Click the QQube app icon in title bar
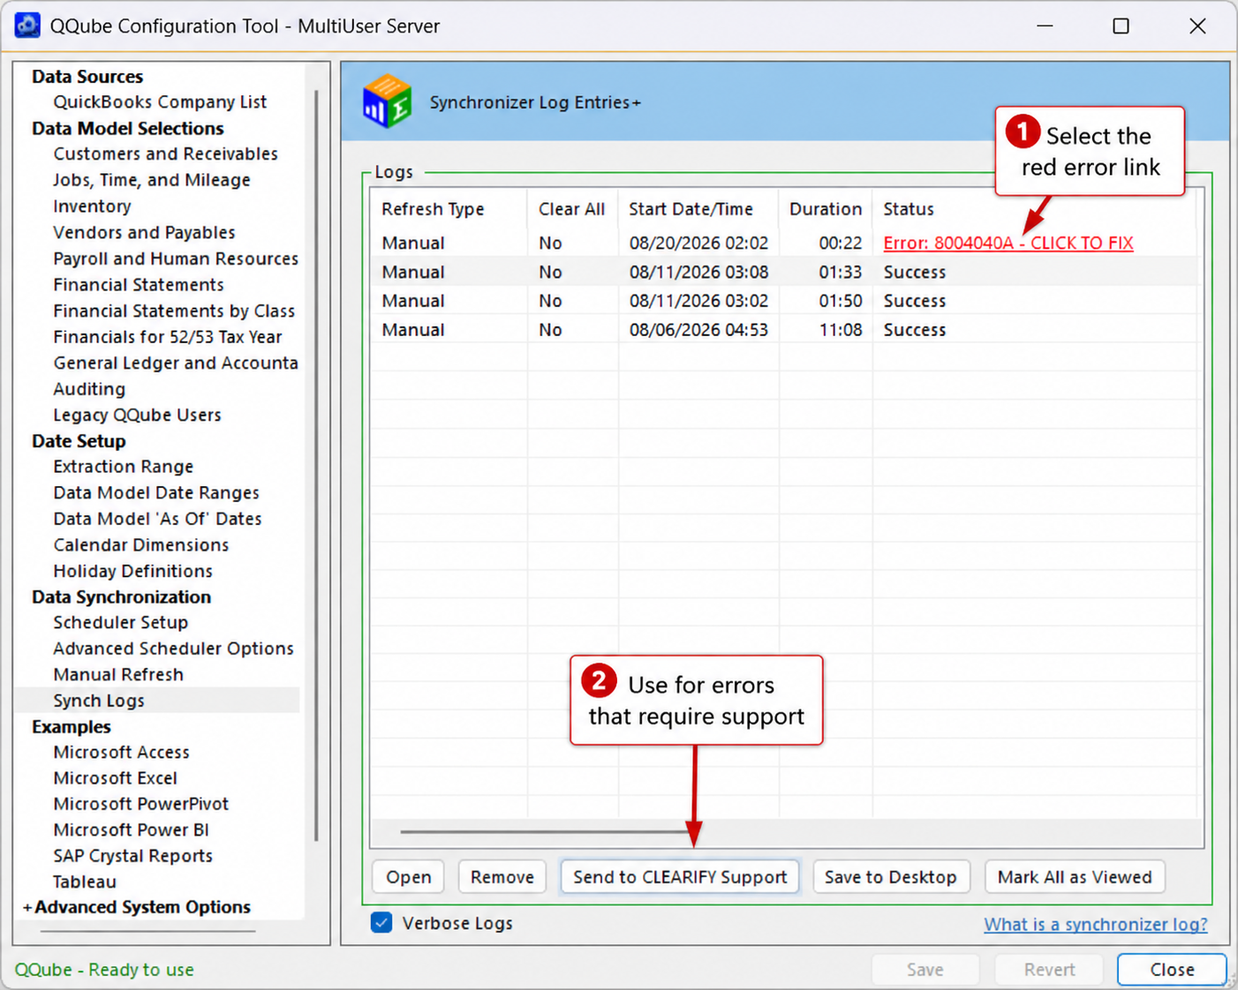 27,26
